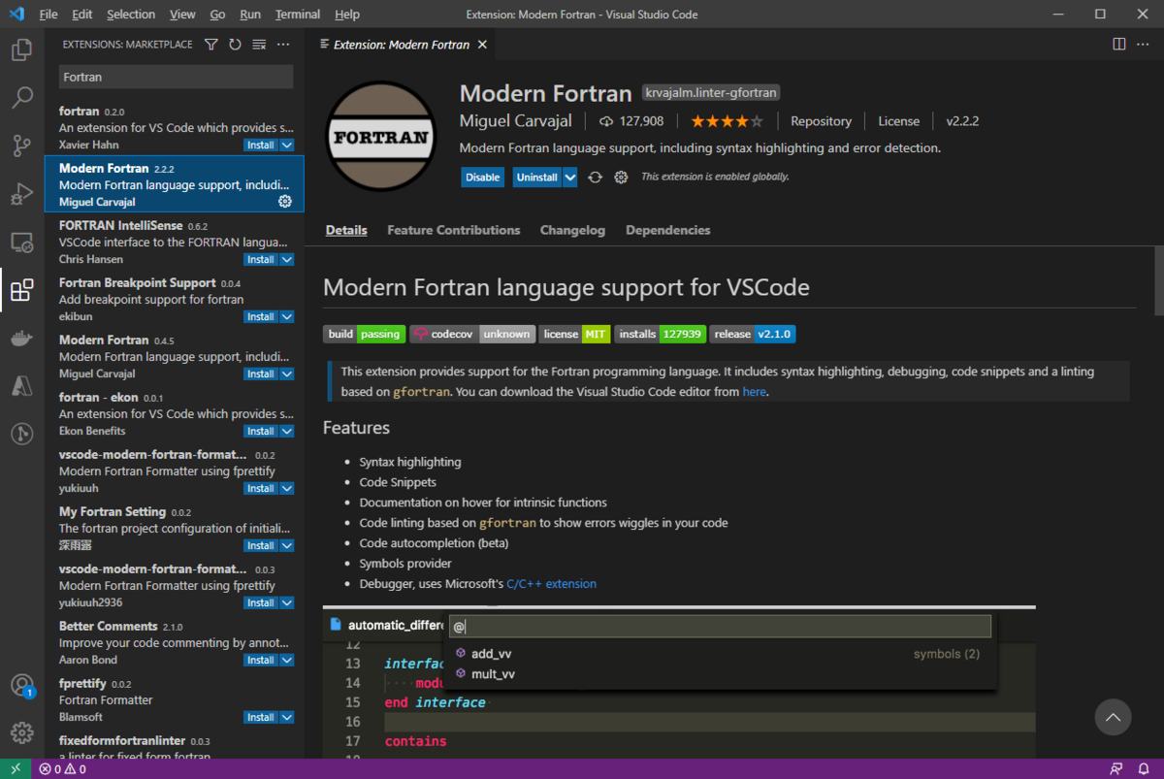Open the Manage gear in activity bar

point(21,733)
